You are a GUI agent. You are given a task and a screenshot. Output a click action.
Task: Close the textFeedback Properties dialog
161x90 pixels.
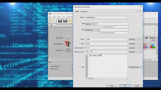[141, 7]
